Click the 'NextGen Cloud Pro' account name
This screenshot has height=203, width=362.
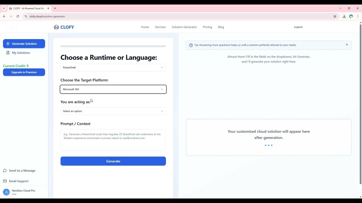pos(23,191)
